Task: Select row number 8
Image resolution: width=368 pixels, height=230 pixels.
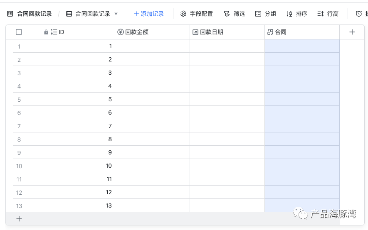Action: pyautogui.click(x=19, y=139)
